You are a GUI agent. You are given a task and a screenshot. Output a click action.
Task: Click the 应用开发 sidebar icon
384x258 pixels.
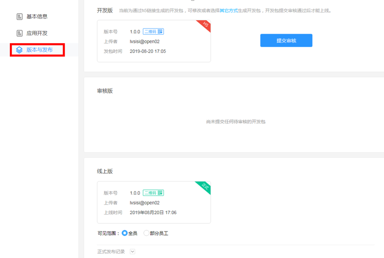tap(20, 33)
